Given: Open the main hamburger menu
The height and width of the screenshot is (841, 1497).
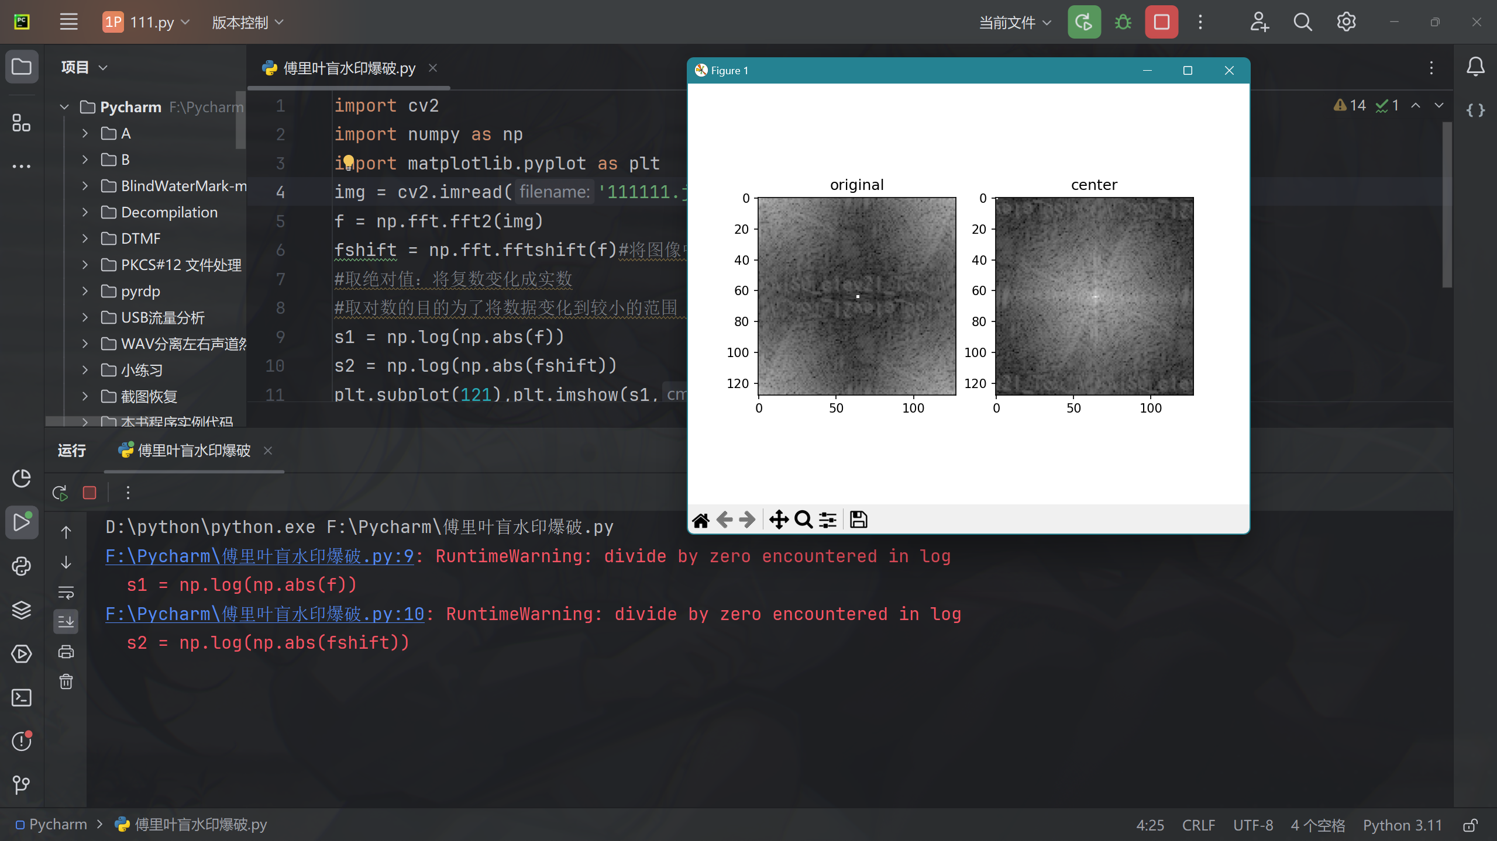Looking at the screenshot, I should point(69,22).
